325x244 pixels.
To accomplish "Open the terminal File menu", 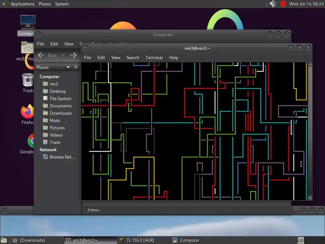I will 88,58.
